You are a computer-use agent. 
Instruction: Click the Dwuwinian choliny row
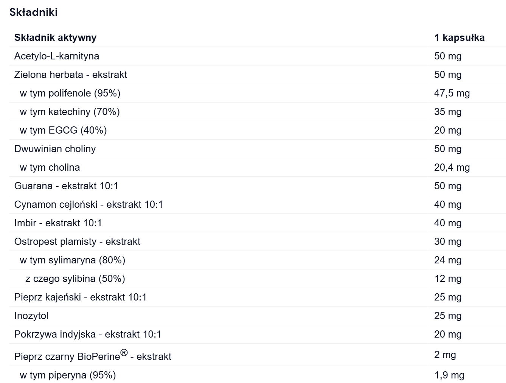tap(55, 149)
